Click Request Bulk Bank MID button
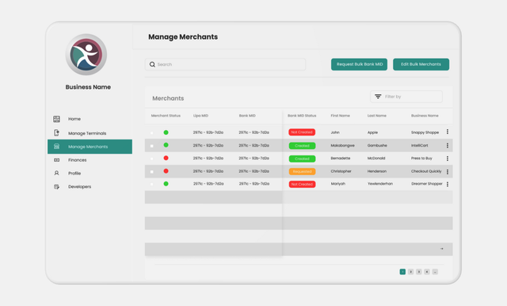 (359, 64)
